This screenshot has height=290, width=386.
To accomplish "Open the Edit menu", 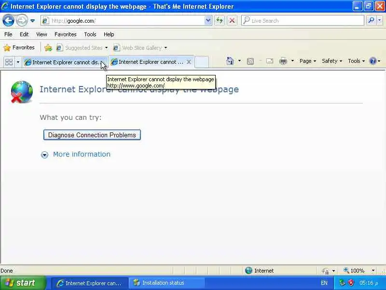I will point(24,34).
